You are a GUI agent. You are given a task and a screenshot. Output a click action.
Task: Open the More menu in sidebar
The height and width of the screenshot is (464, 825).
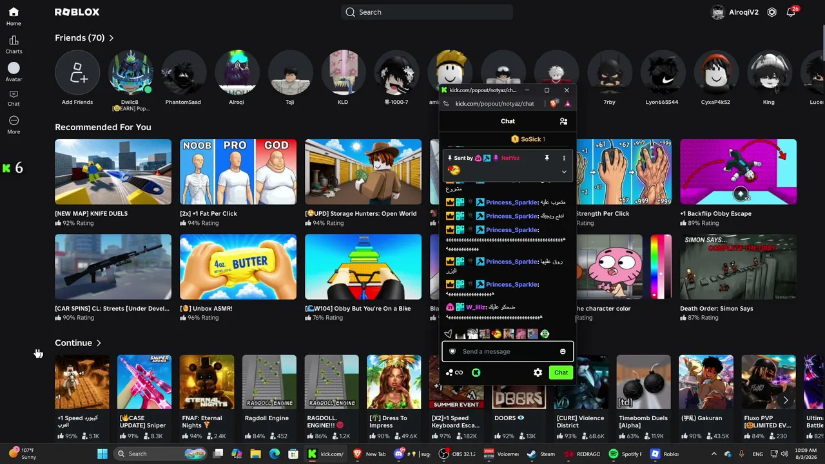(14, 124)
